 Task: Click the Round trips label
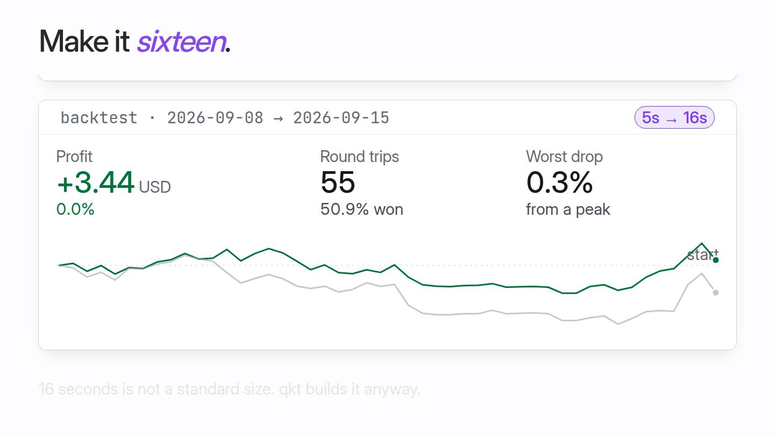360,157
